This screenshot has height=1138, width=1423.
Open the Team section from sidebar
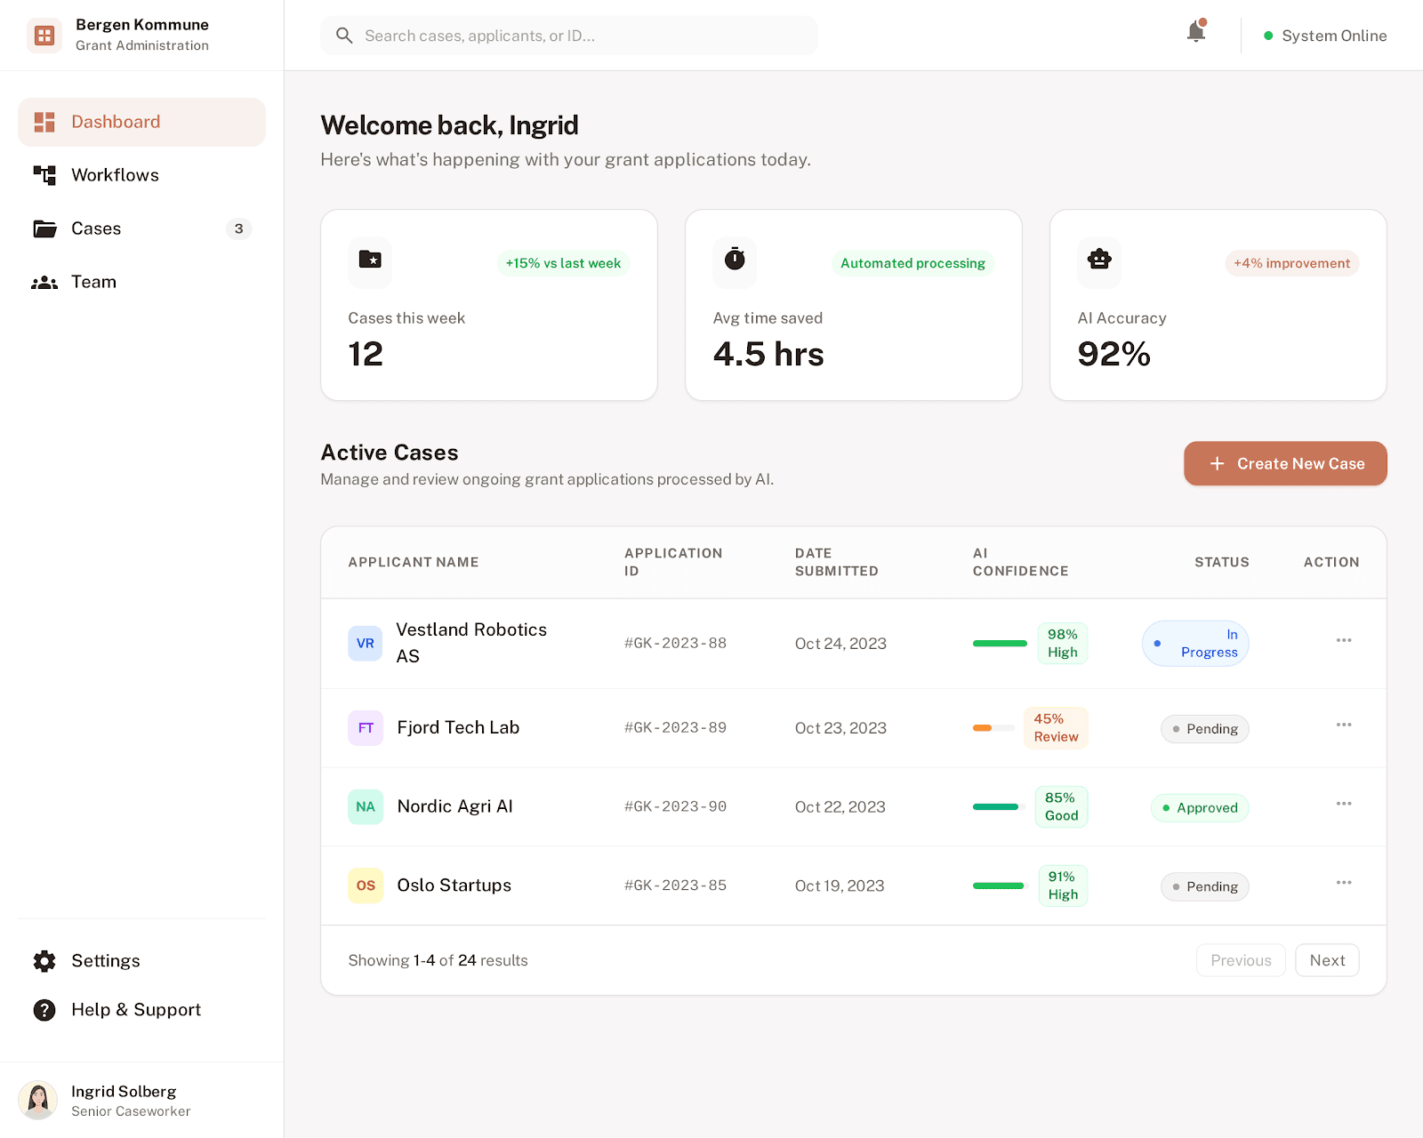[45, 282]
